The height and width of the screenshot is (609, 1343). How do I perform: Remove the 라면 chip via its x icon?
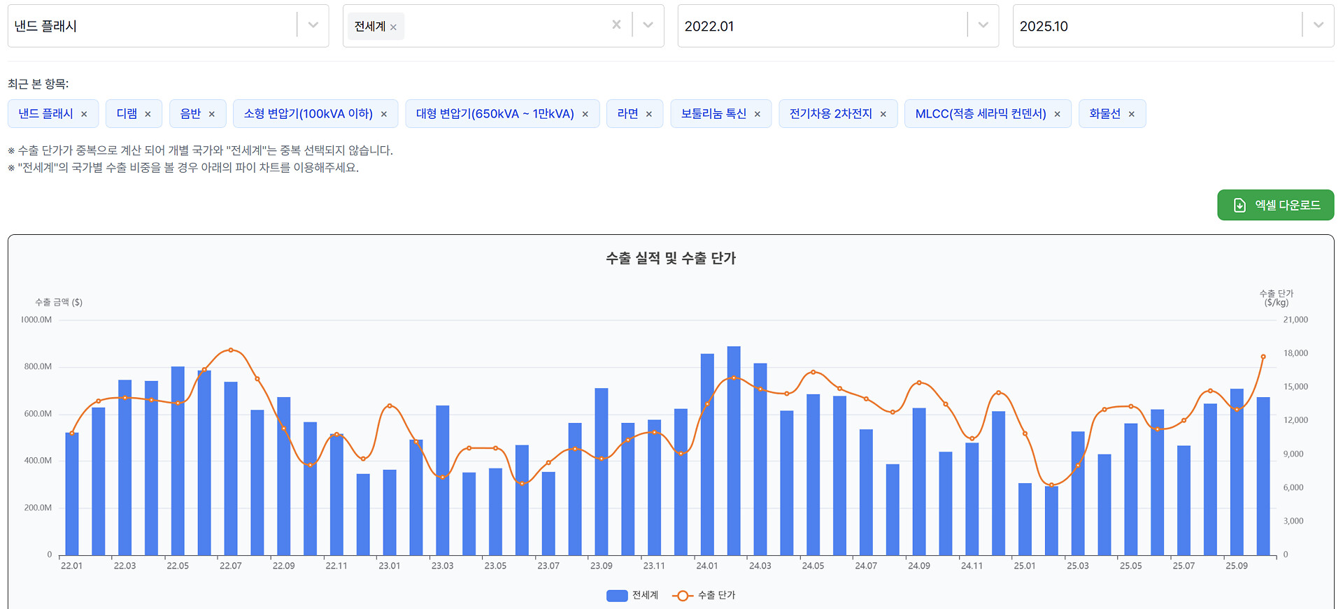648,114
